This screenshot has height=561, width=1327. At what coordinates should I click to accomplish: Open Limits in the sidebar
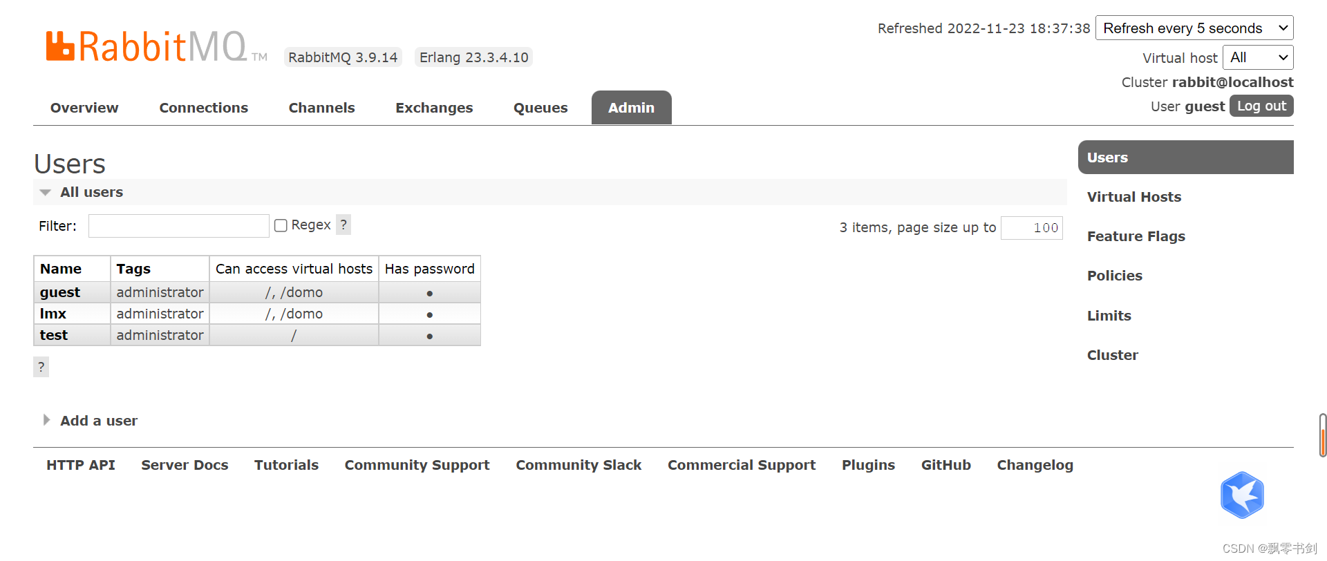click(x=1109, y=316)
